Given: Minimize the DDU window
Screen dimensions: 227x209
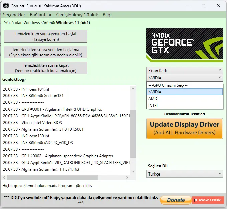Looking at the screenshot, I should 188,6.
